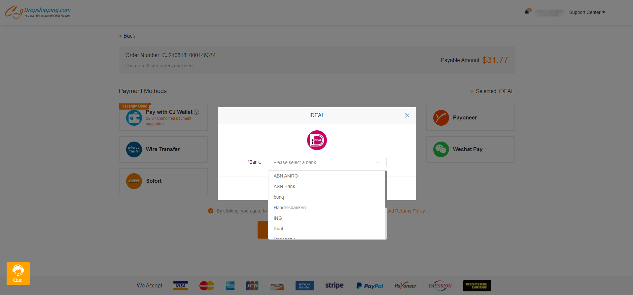Expand the Support Center dropdown
This screenshot has height=295, width=633.
point(587,12)
